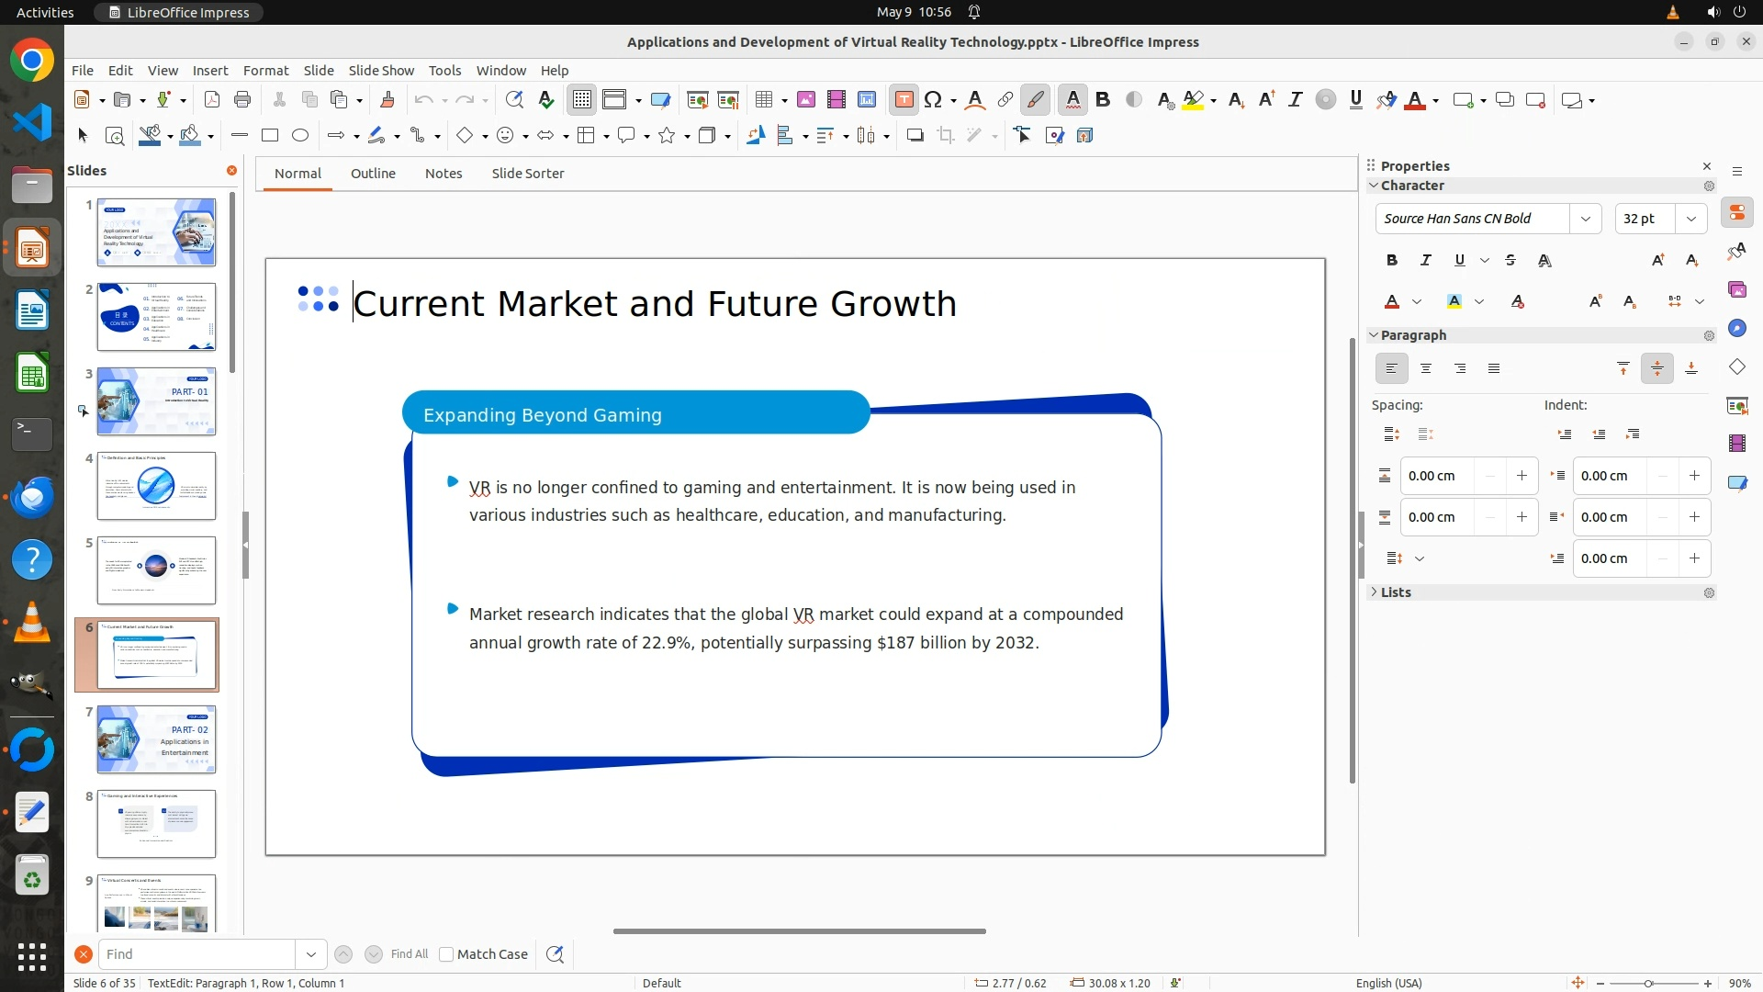
Task: Enable center paragraph alignment
Action: [x=1426, y=368]
